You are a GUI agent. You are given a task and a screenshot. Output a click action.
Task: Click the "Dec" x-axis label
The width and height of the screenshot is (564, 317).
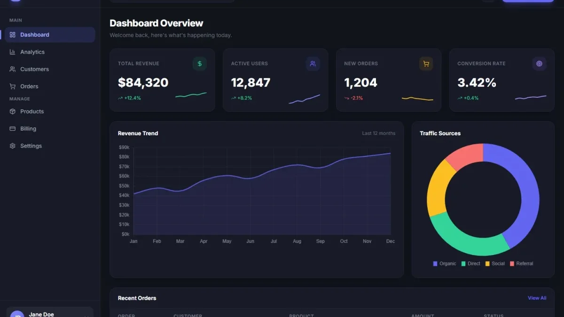(x=391, y=241)
